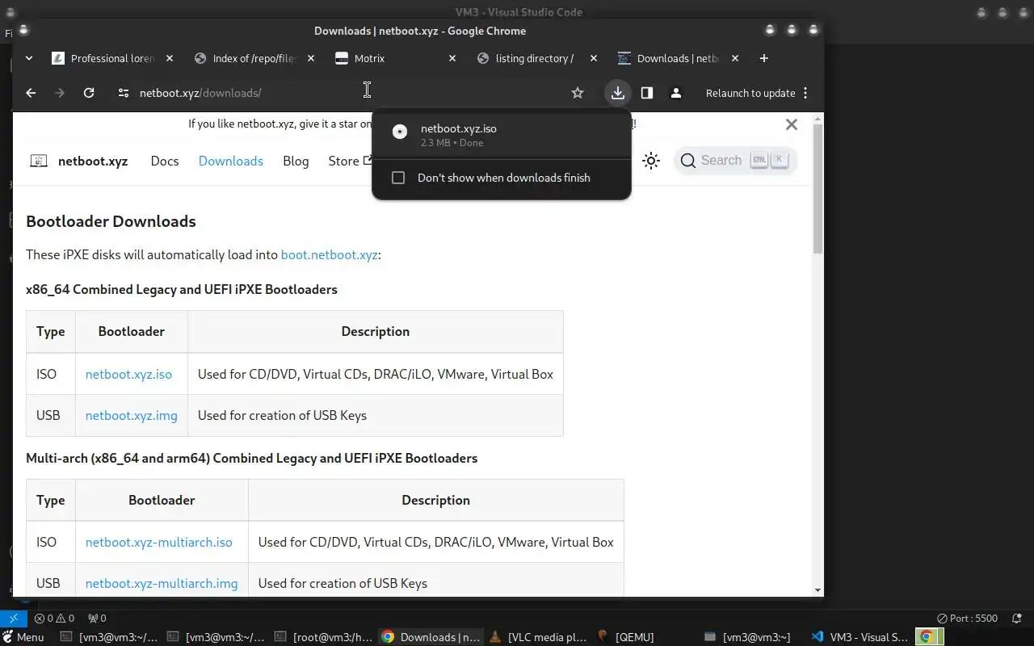Click the netboot.xyz logo icon
This screenshot has width=1034, height=646.
tap(39, 161)
